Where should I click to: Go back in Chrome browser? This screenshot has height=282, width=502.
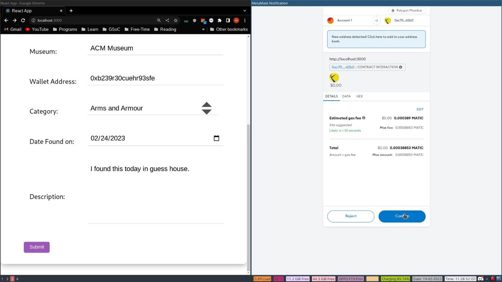point(6,21)
